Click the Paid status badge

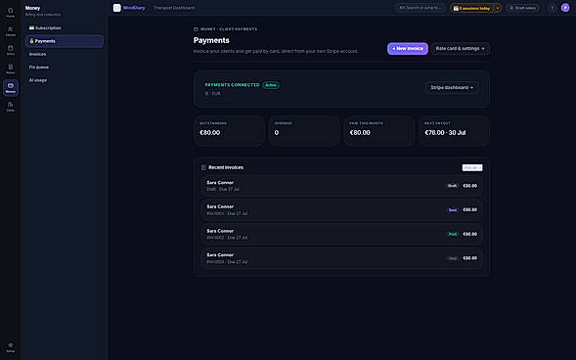(453, 234)
